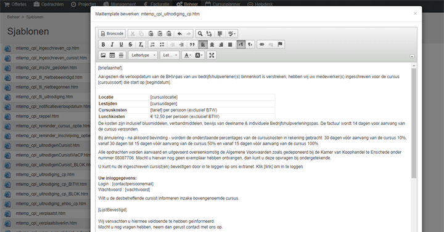Insert an image via image icon
This screenshot has width=444, height=232.
(103, 55)
